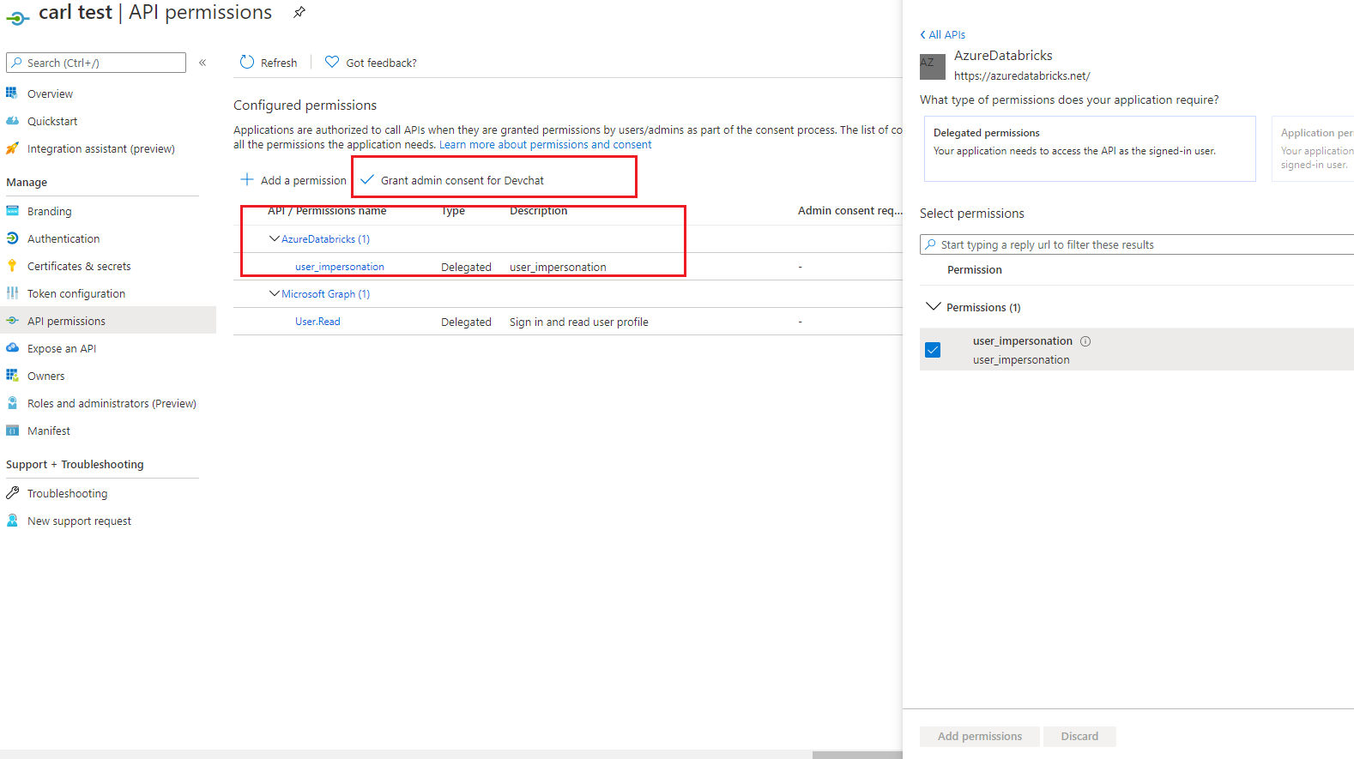Screen dimensions: 1354x759
Task: Click the https://azuredatabricks.net/ URL text
Action: pyautogui.click(x=1022, y=75)
